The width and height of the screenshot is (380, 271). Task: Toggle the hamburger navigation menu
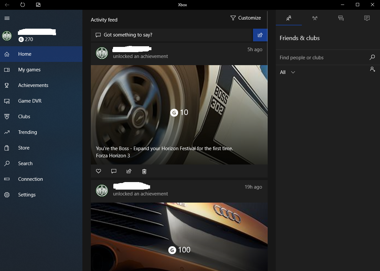pos(7,18)
